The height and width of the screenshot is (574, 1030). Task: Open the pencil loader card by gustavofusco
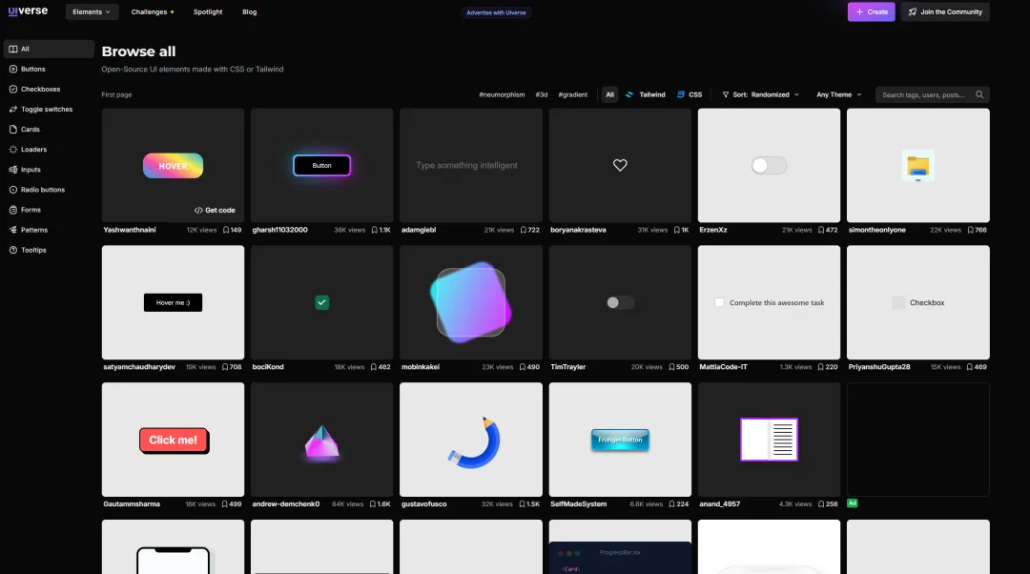tap(471, 440)
